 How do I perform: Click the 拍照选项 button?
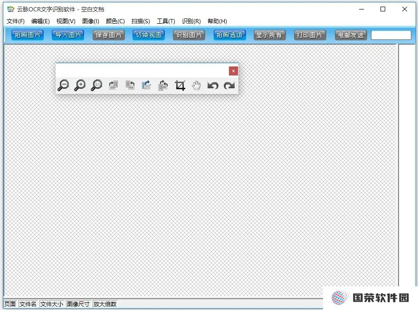coord(229,35)
